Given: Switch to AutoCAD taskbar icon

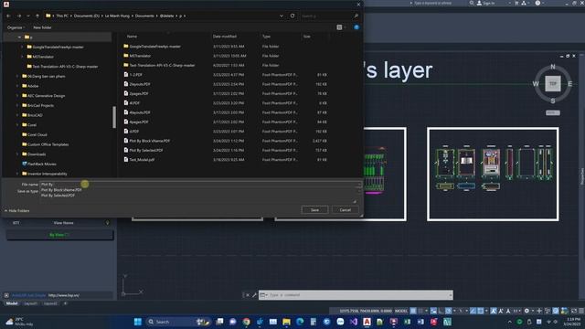Looking at the screenshot, I should (x=367, y=322).
